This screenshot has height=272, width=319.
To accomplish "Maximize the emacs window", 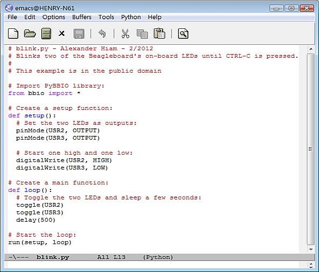I will tap(291, 8).
